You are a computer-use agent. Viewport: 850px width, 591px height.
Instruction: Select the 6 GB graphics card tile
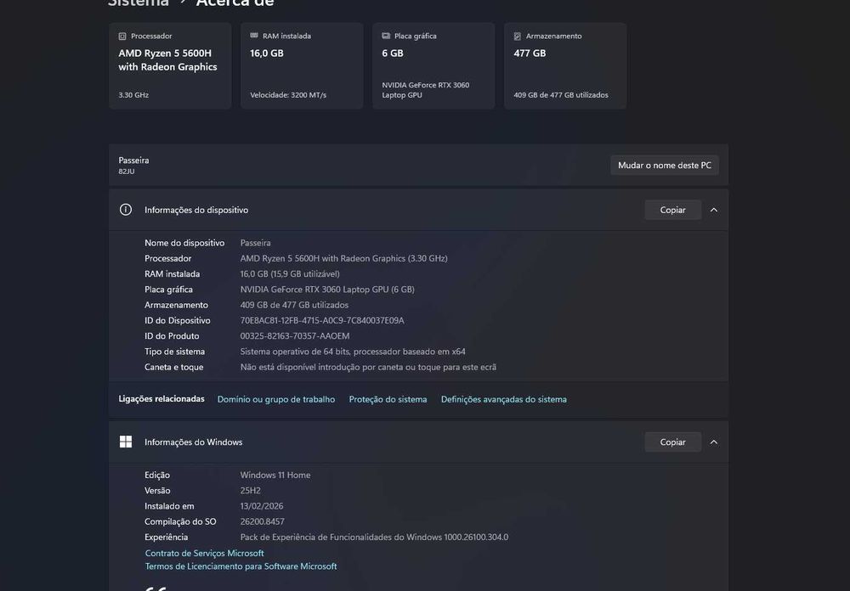[433, 65]
